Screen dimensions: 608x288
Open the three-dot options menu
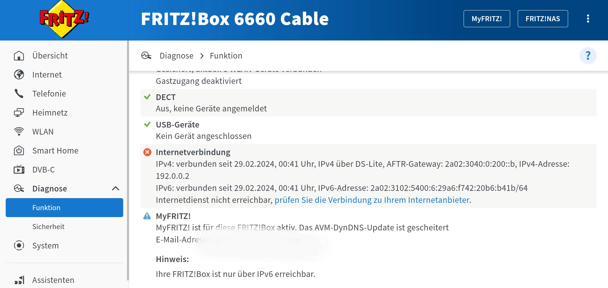[x=588, y=19]
